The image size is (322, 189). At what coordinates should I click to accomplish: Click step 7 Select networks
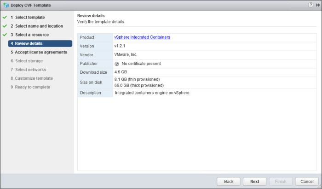[x=30, y=70]
